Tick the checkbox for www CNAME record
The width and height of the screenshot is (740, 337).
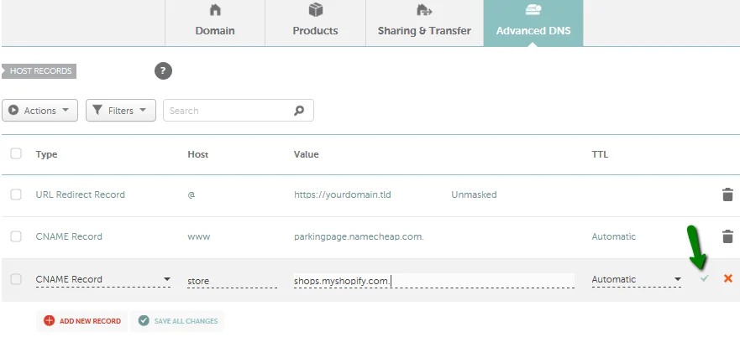(16, 237)
